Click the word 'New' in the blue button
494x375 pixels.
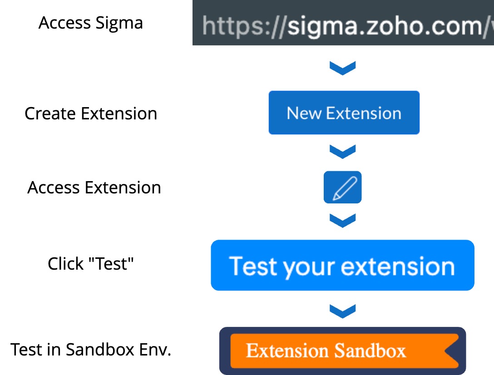304,113
